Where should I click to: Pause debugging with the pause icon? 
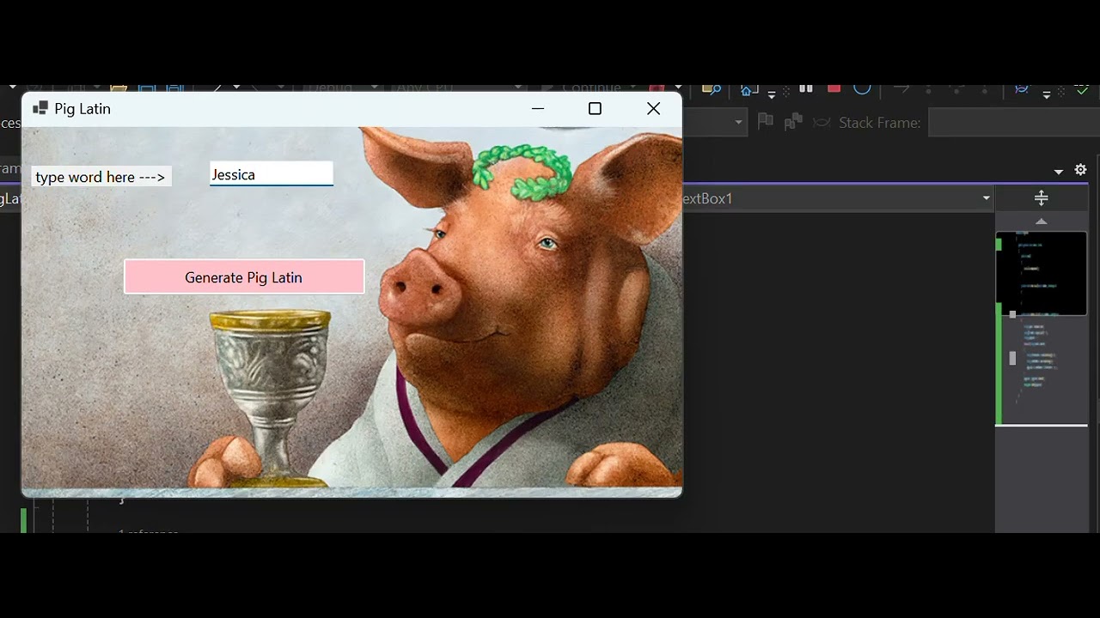click(806, 88)
